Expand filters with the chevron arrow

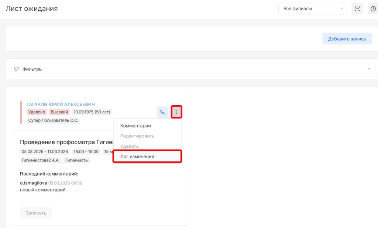(x=369, y=69)
